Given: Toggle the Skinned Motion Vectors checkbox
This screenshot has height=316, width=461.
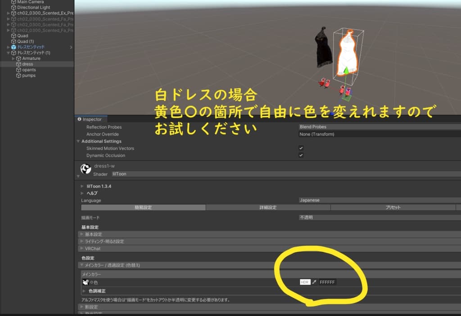Looking at the screenshot, I should click(x=302, y=148).
